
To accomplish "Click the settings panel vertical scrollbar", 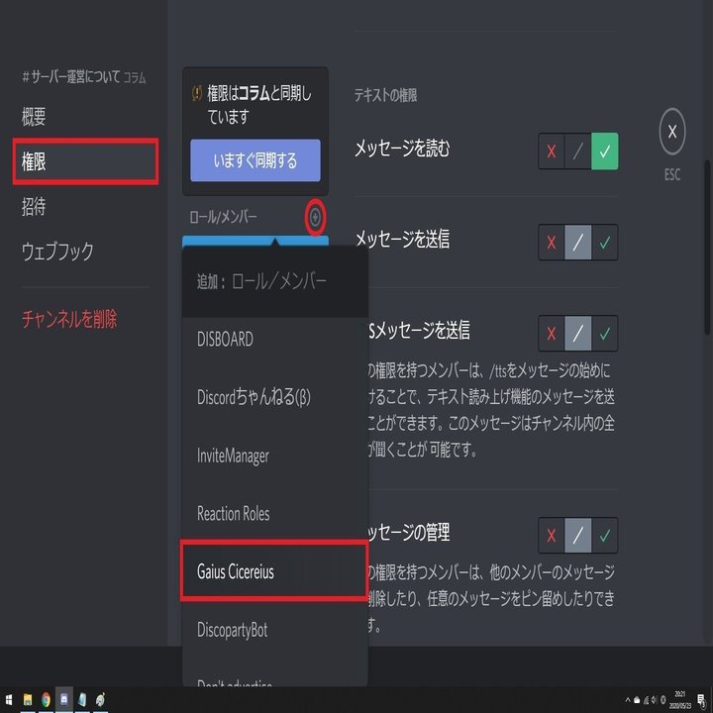I will 707,248.
